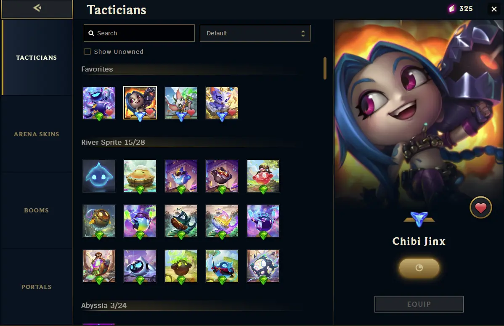Choose the base blue River Sprite icon
The height and width of the screenshot is (326, 504).
tap(99, 176)
